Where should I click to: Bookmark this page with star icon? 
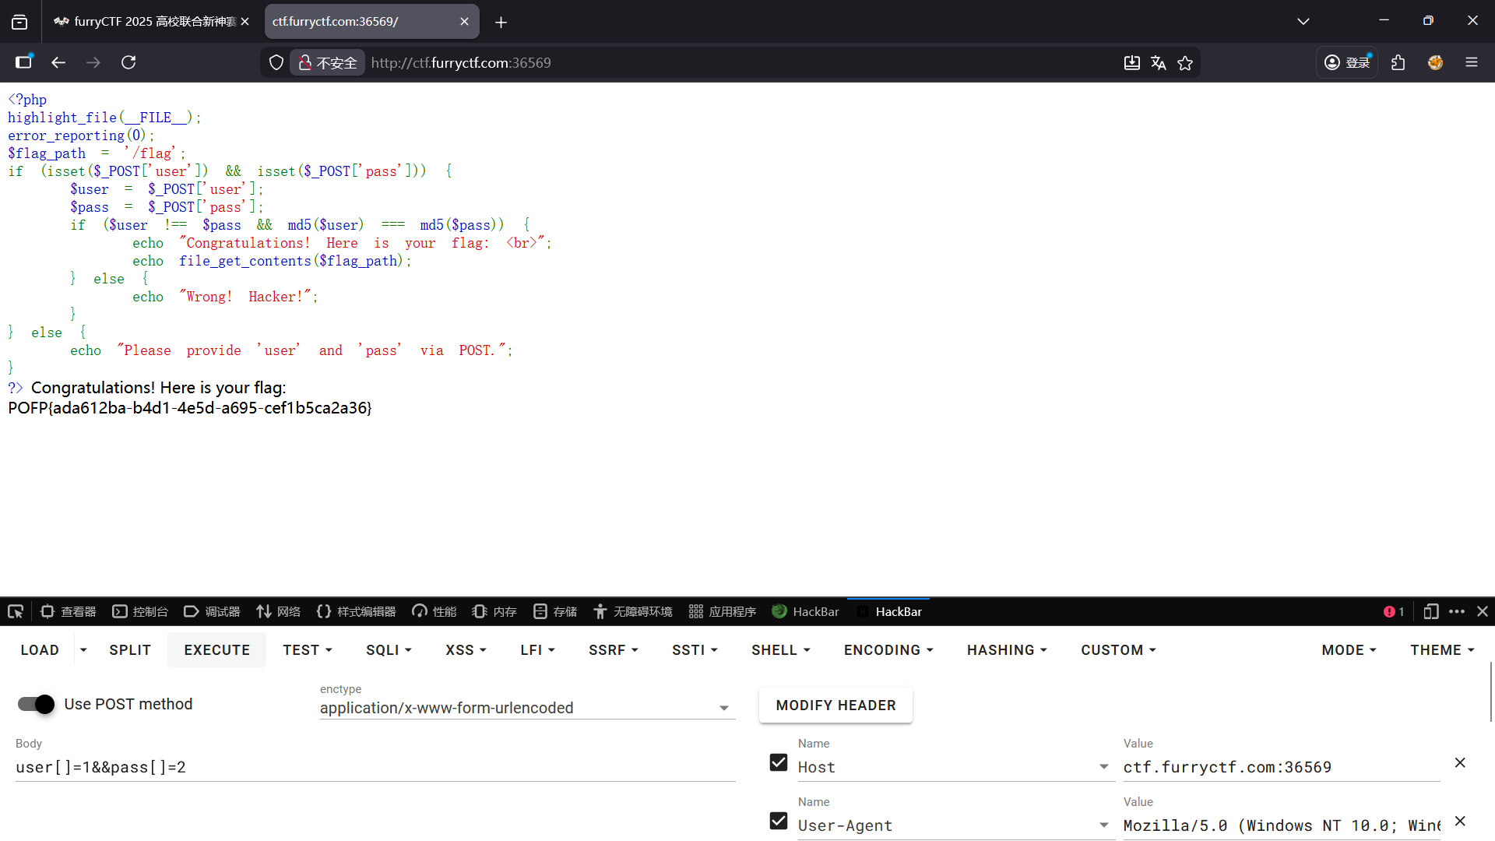pos(1185,62)
